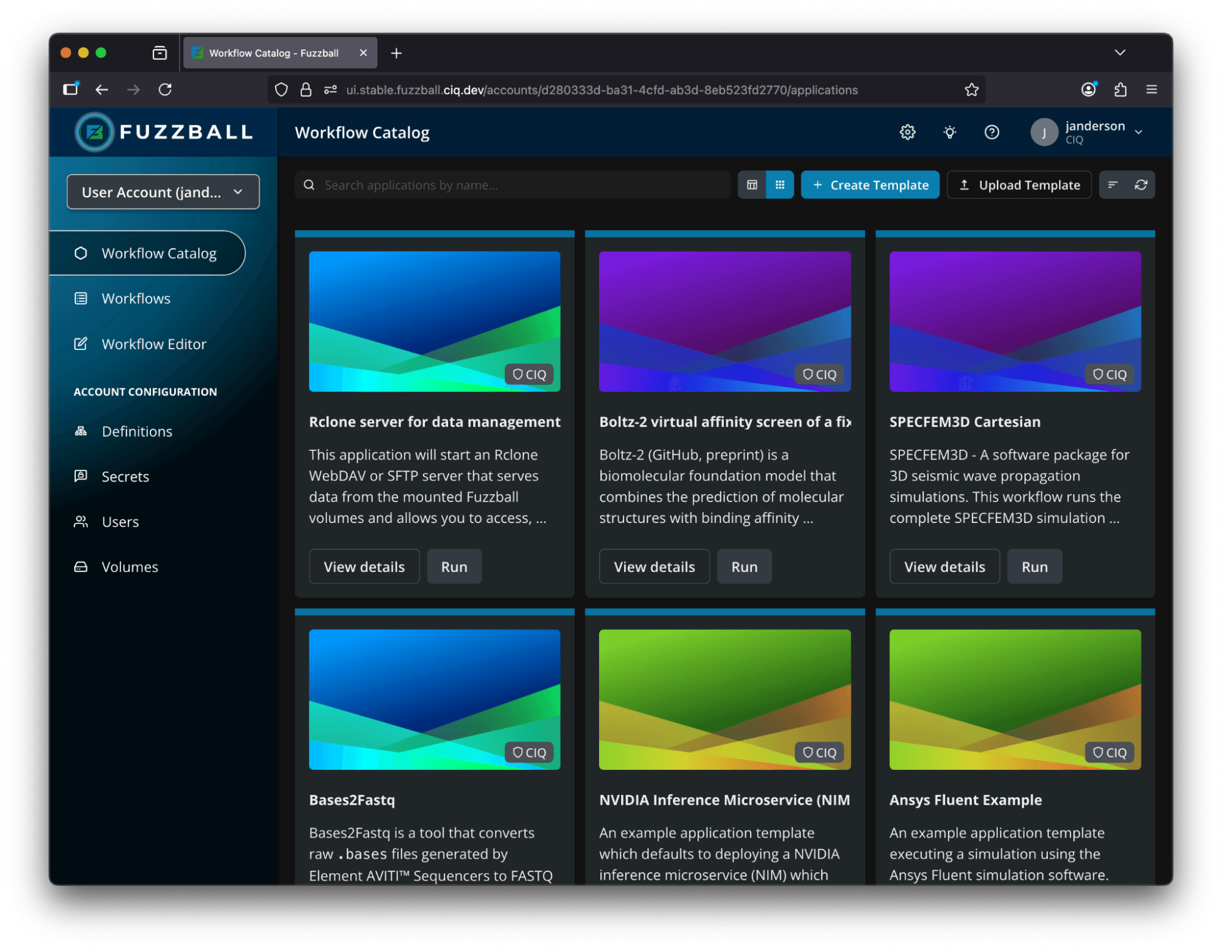The width and height of the screenshot is (1222, 950).
Task: Run the Rclone server application
Action: (454, 566)
